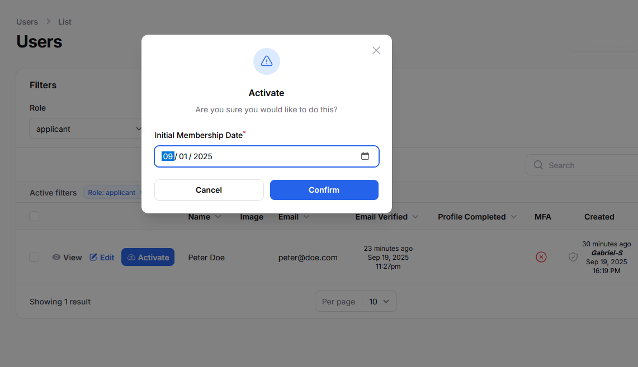
Task: Expand the Per page dropdown
Action: point(379,302)
